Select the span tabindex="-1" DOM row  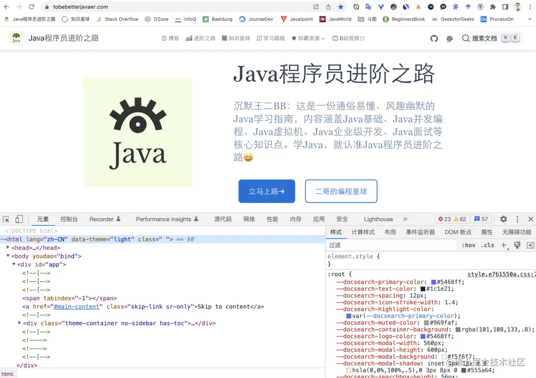69,298
